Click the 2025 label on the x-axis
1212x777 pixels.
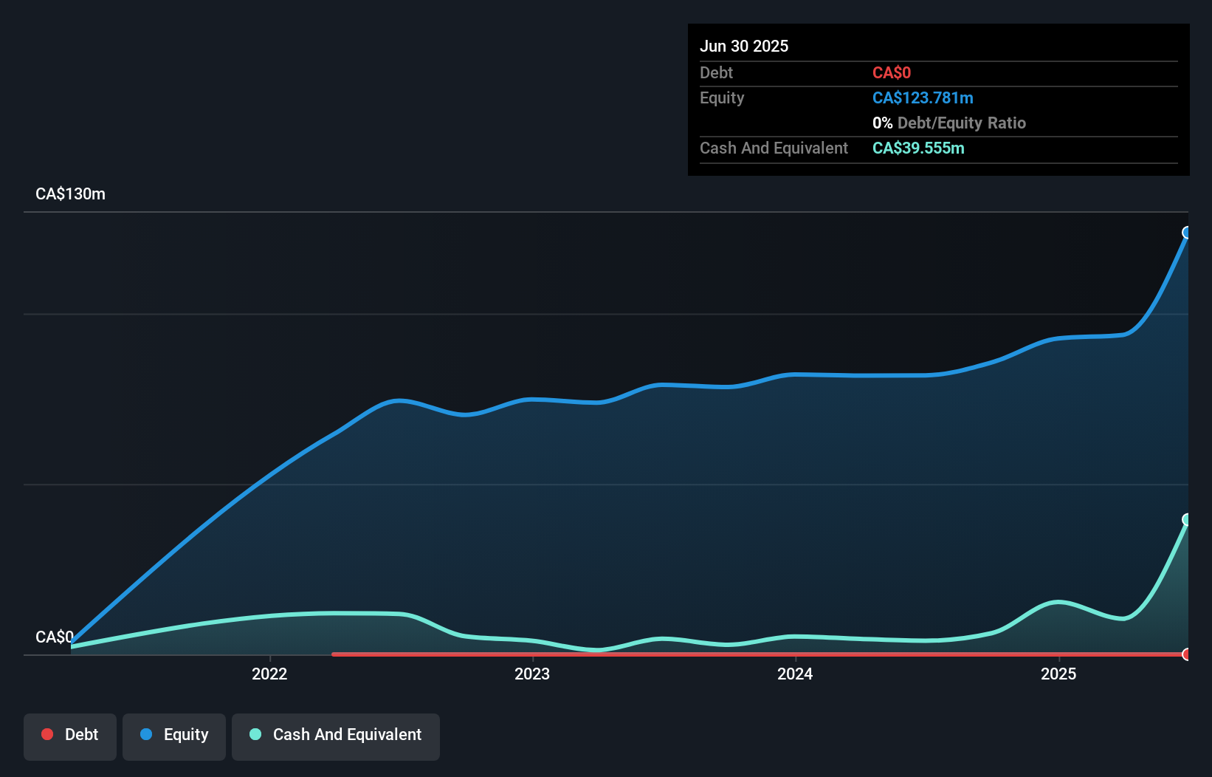pyautogui.click(x=1058, y=674)
